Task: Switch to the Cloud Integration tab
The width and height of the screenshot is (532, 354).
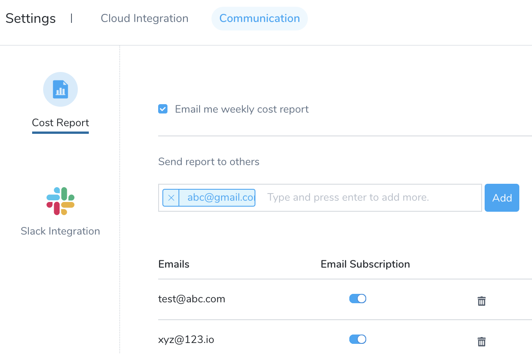Action: 145,19
